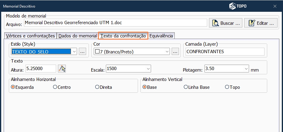Select Direita horizontal alignment

[97, 87]
